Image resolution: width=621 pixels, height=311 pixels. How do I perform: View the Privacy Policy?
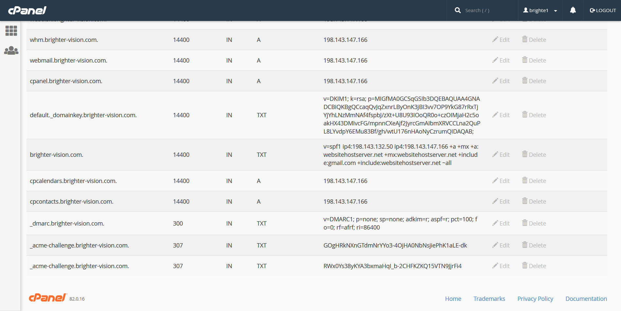535,299
